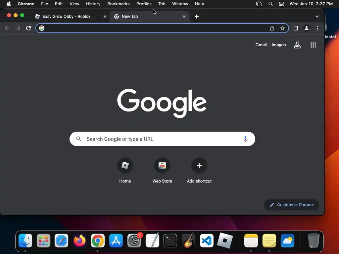This screenshot has width=339, height=254.
Task: Open the cloud weather app in dock
Action: (x=287, y=240)
